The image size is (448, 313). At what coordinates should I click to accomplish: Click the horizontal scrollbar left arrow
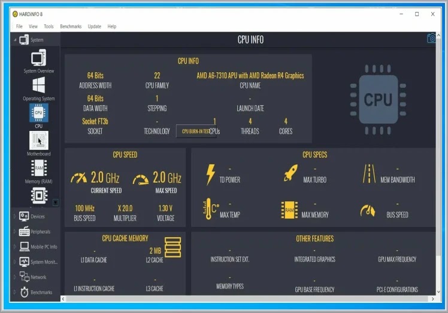(63, 299)
